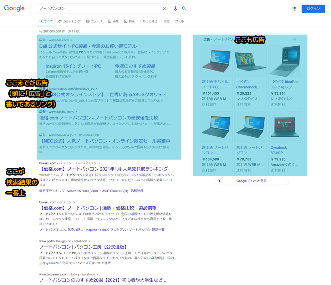This screenshot has width=331, height=285.
Task: Expand the arrow next to www.biccamera.com URL
Action: [x=98, y=274]
